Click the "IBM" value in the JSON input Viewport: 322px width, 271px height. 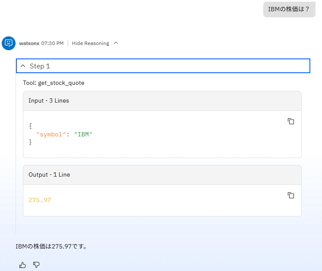coord(83,134)
